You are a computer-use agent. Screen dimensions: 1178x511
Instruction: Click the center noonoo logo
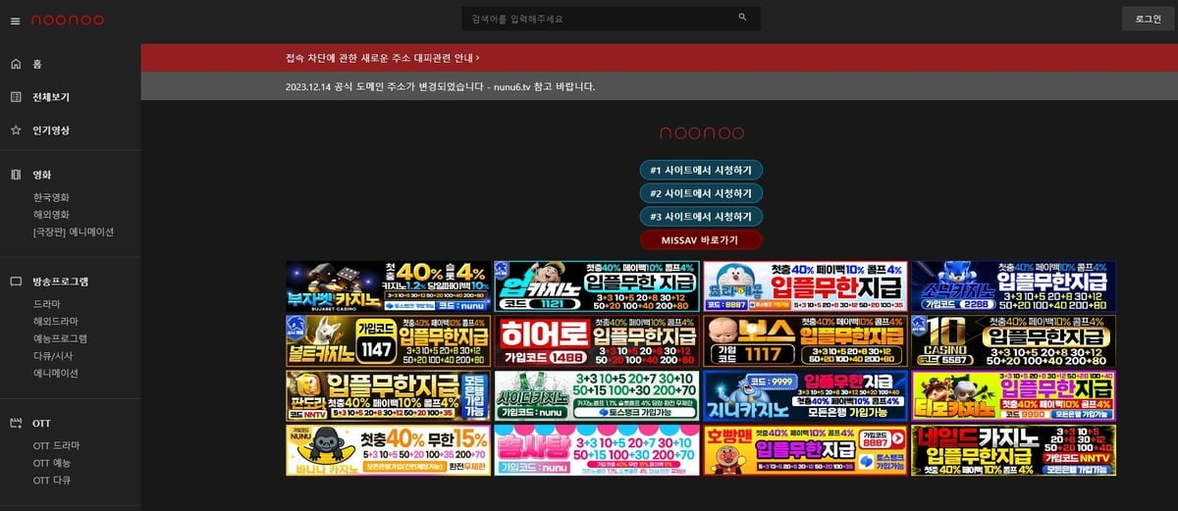tap(700, 133)
